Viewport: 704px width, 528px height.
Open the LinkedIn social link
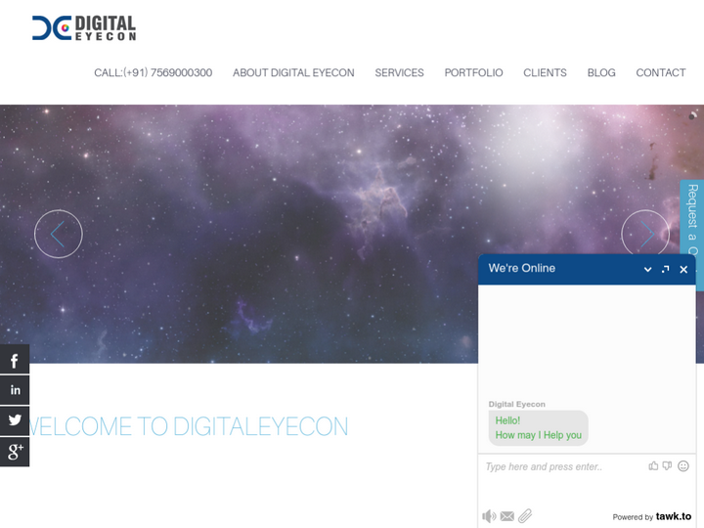[x=15, y=390]
